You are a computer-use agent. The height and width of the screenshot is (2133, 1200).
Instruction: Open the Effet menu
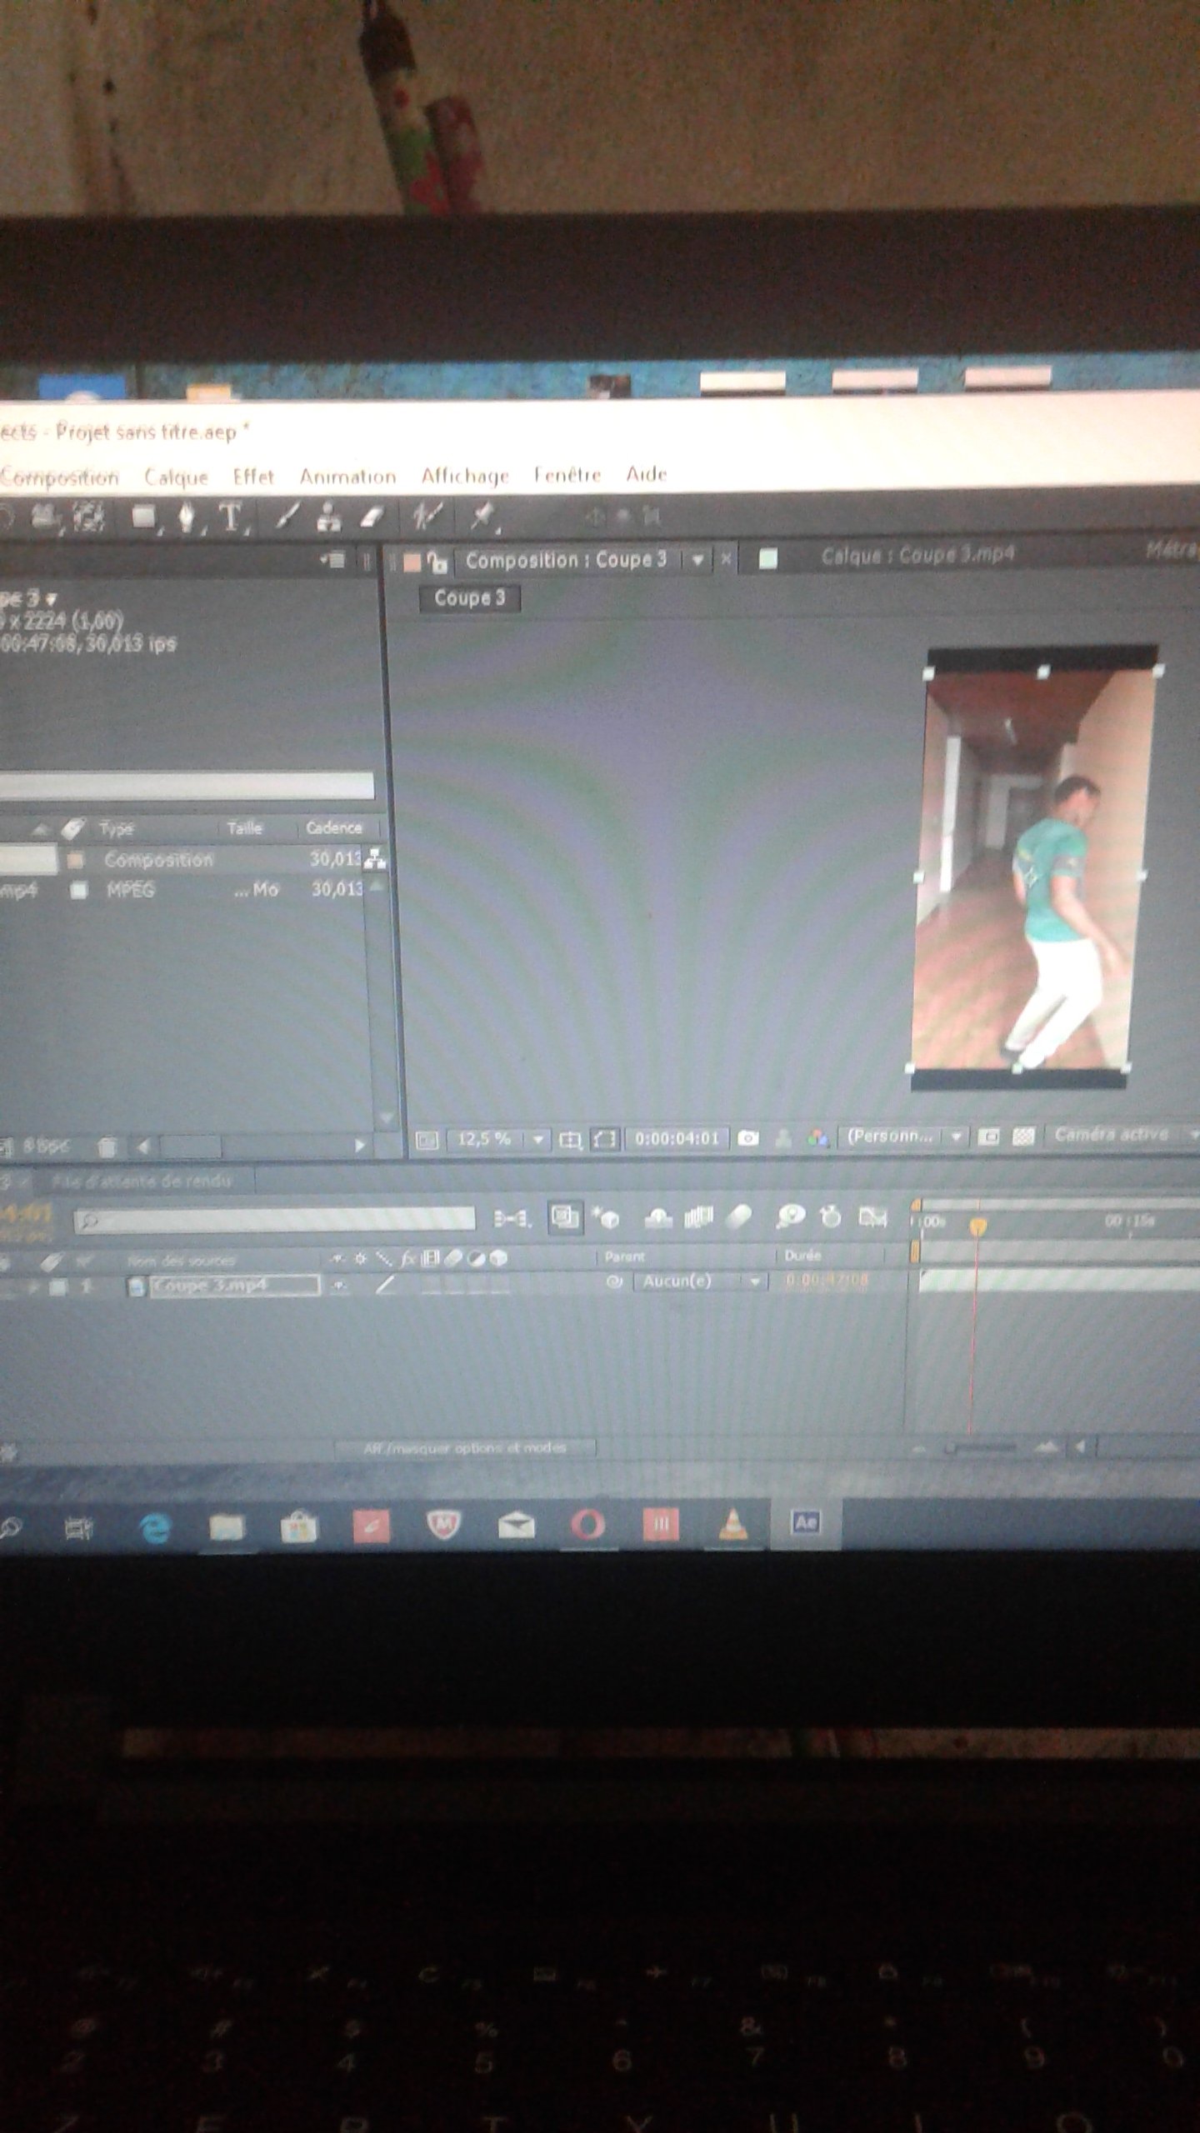coord(253,477)
